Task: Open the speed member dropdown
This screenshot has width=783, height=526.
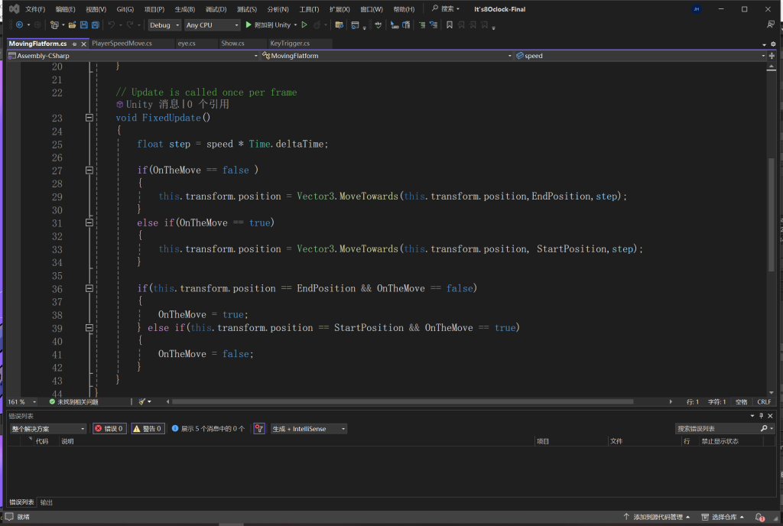Action: click(x=640, y=56)
